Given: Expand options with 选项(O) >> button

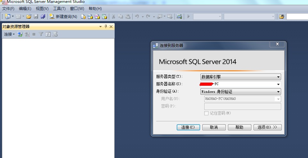Looking at the screenshot, I should pyautogui.click(x=268, y=127).
